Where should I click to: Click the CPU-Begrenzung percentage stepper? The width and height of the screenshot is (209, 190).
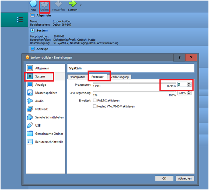point(189,93)
